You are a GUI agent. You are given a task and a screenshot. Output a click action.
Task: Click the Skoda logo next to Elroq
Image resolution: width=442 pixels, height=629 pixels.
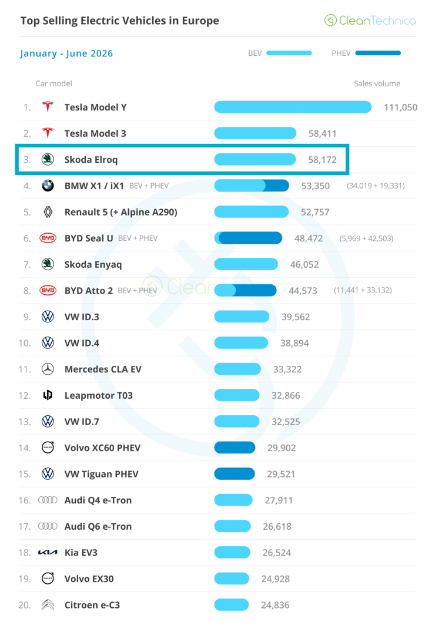[48, 159]
